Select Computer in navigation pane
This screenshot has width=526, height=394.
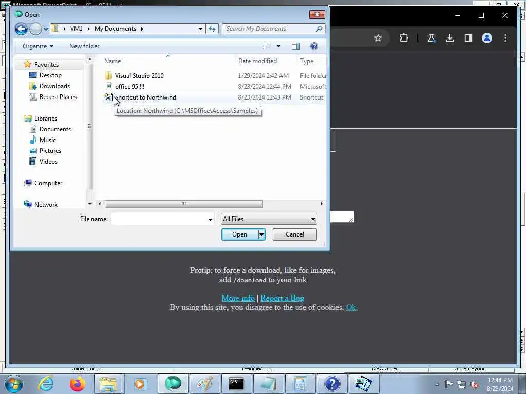[x=48, y=183]
